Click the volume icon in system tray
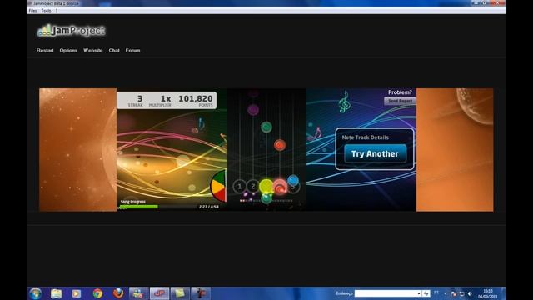 (x=470, y=293)
